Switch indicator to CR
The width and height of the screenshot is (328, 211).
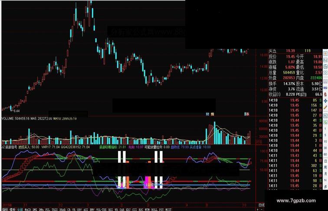click(69, 209)
